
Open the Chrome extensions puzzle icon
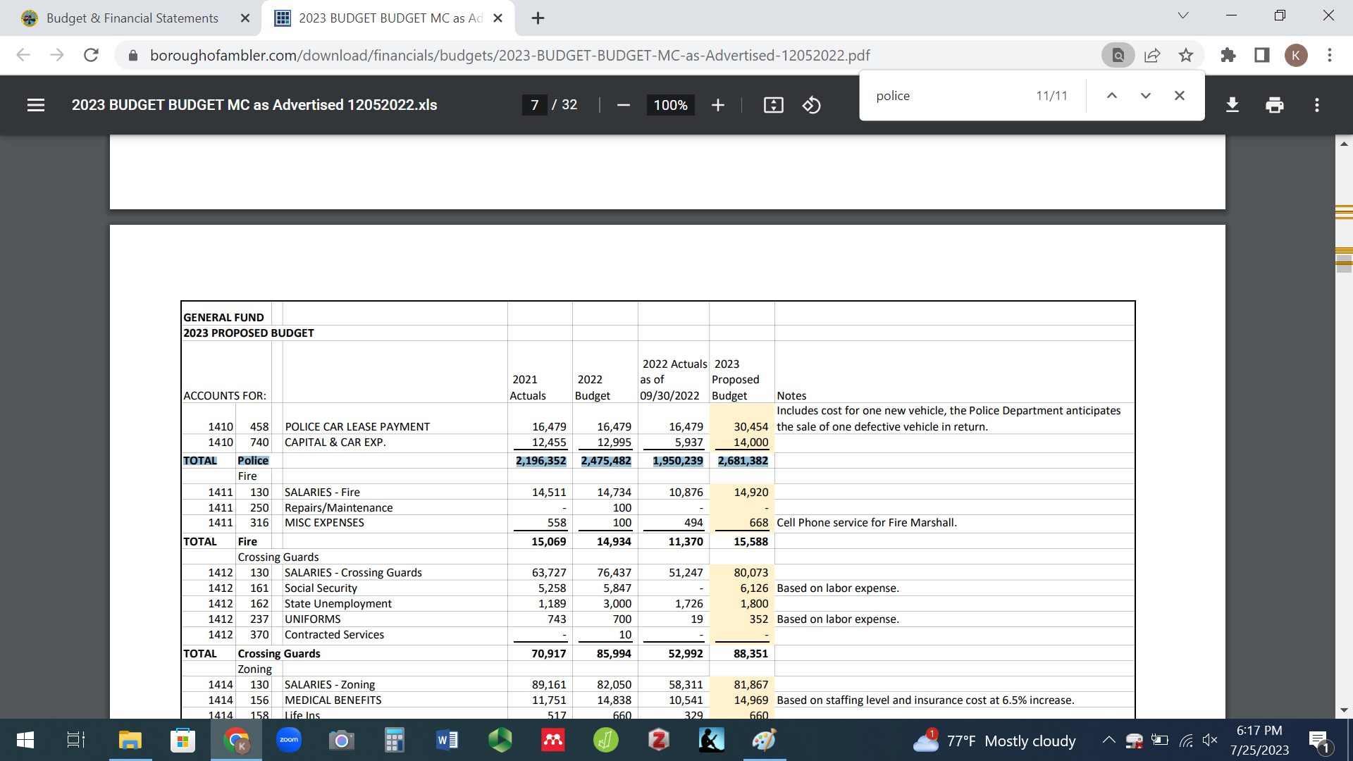(1228, 55)
